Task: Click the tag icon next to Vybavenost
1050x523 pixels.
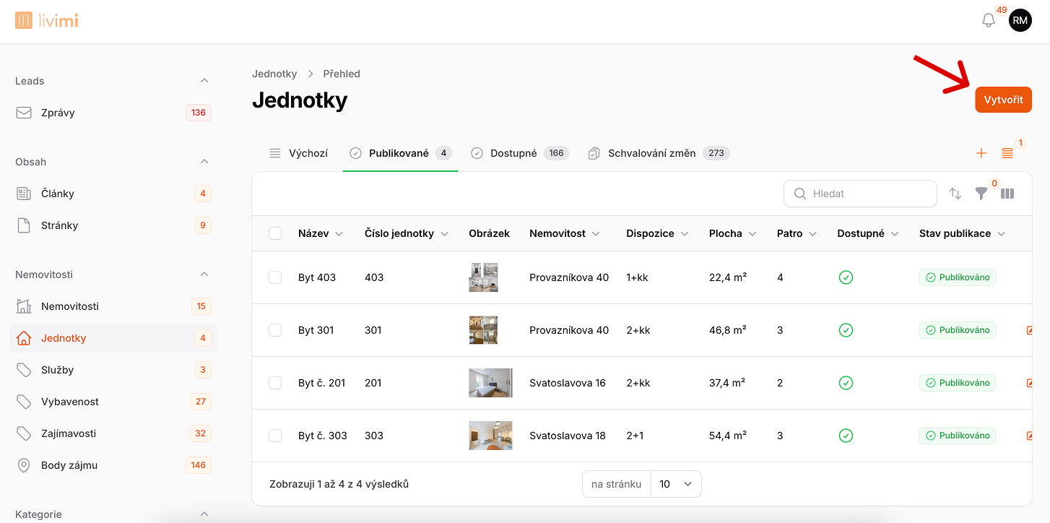Action: (24, 402)
